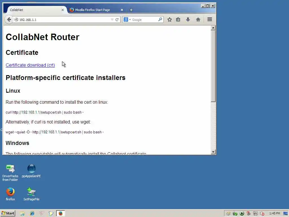This screenshot has width=289, height=217.
Task: Click the file explorer quick launch icon
Action: click(x=22, y=214)
